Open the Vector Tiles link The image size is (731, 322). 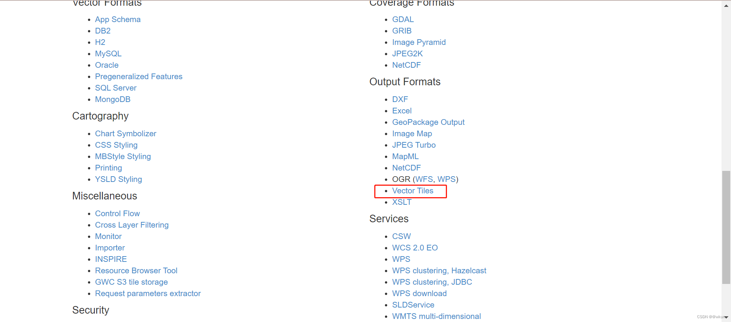click(413, 191)
